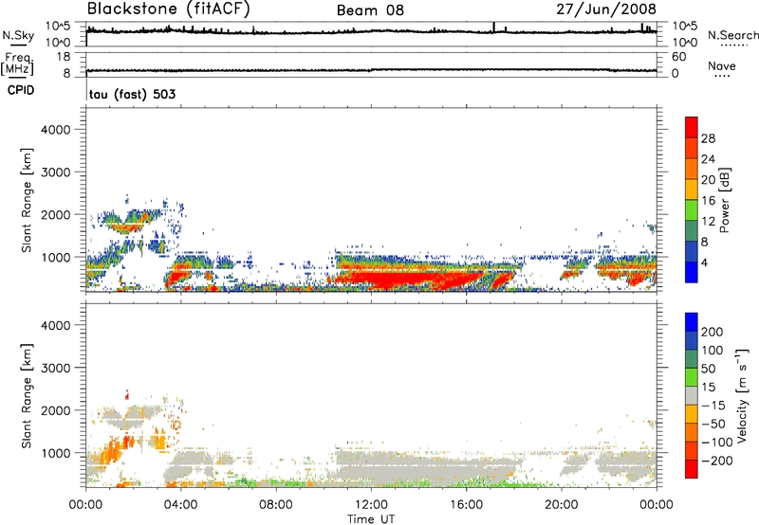Click the date '27/Jun/2008'
Viewport: 759px width, 525px height.
tap(606, 9)
